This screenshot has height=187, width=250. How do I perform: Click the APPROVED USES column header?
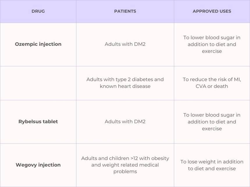(x=212, y=11)
